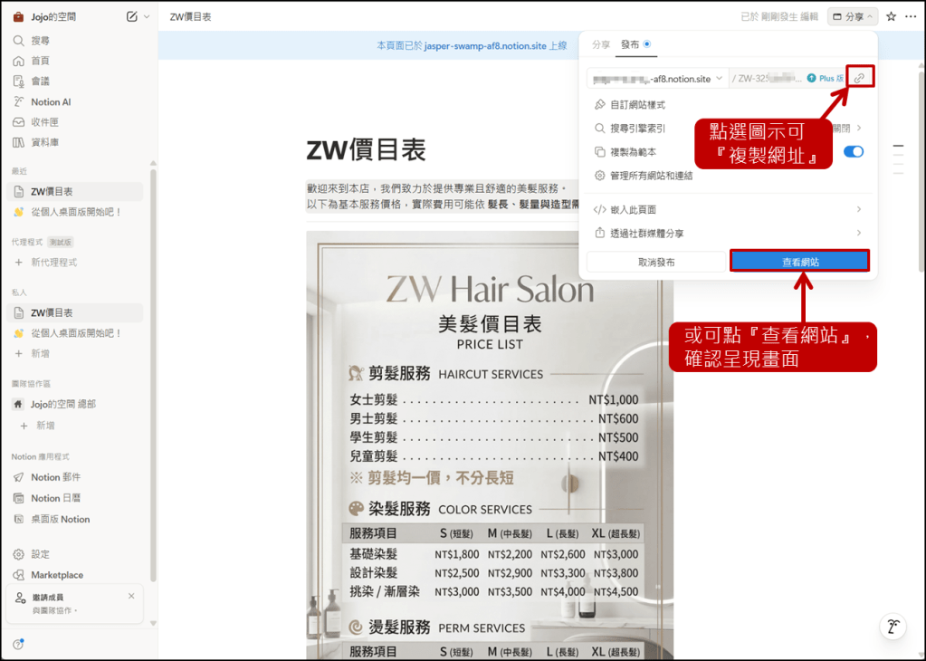Viewport: 926px width, 661px height.
Task: Click the copy link icon in publish panel
Action: (x=859, y=79)
